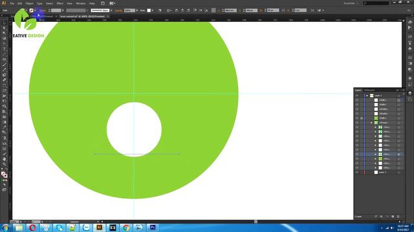Select the Hand tool

[4, 159]
